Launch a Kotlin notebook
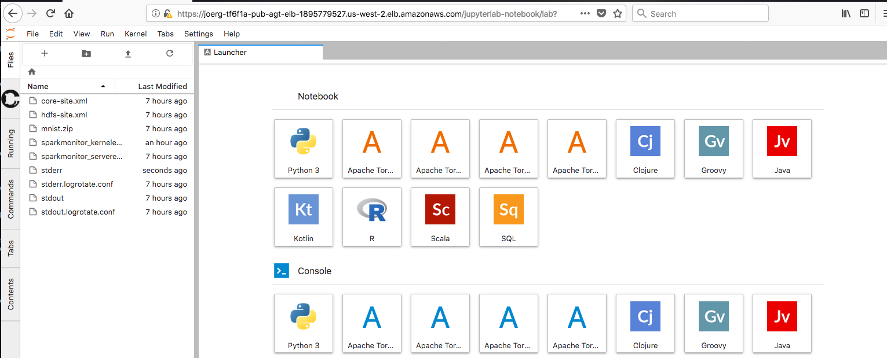Image resolution: width=887 pixels, height=358 pixels. 304,216
